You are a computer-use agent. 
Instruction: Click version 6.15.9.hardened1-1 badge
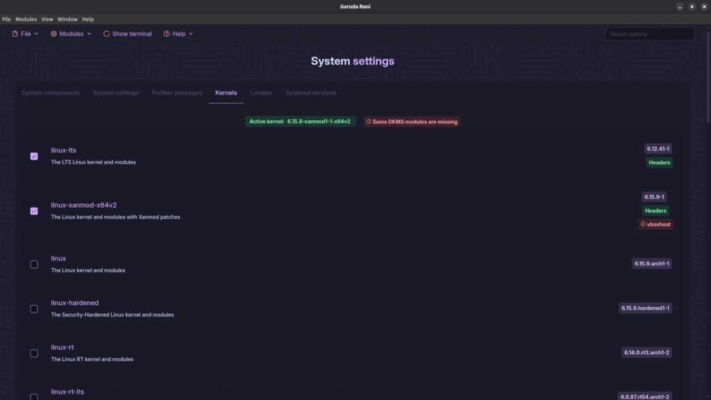645,308
